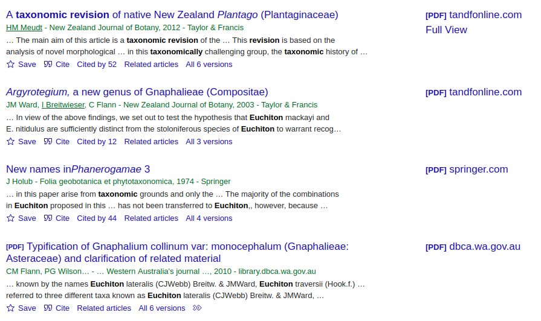The image size is (541, 321).
Task: Show All 3 versions of the Argyrotegium paper
Action: pyautogui.click(x=209, y=141)
